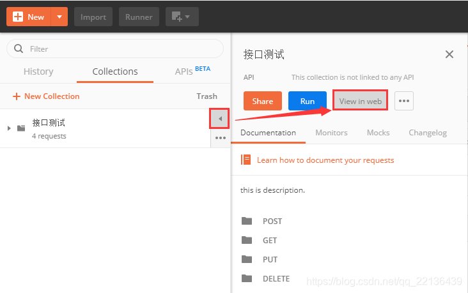Open the PUT folder entry
Viewport: 468px width, 293px height.
coord(270,259)
